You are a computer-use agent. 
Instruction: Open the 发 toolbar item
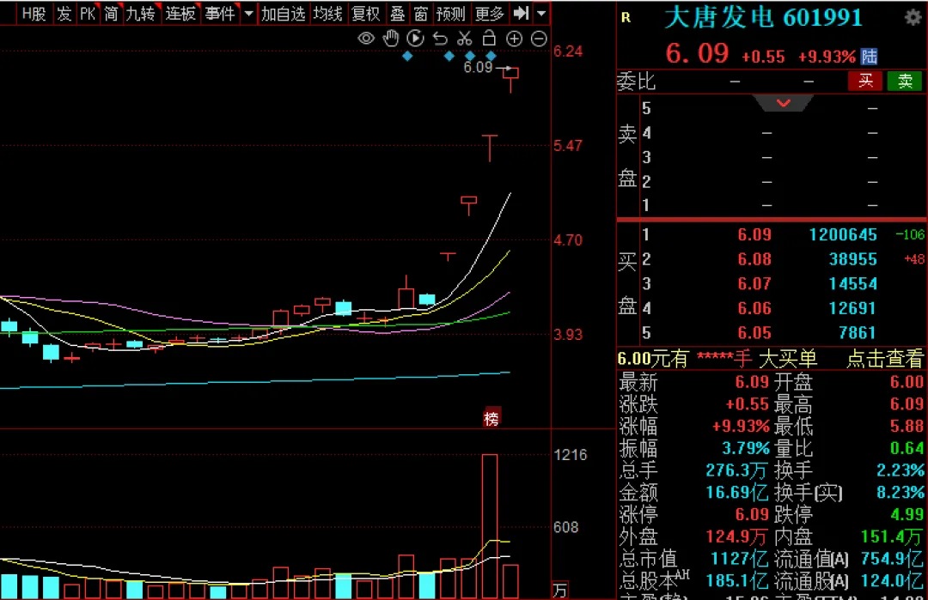pyautogui.click(x=64, y=14)
